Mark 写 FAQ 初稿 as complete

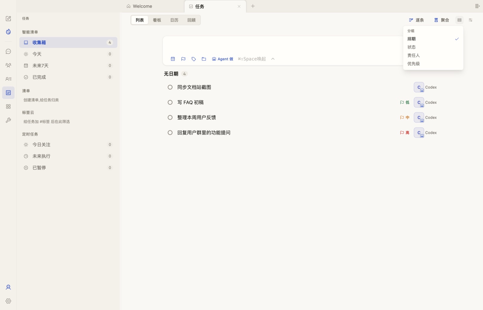[x=170, y=102]
